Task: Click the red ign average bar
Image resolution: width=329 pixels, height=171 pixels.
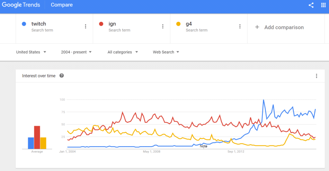Action: coord(37,137)
